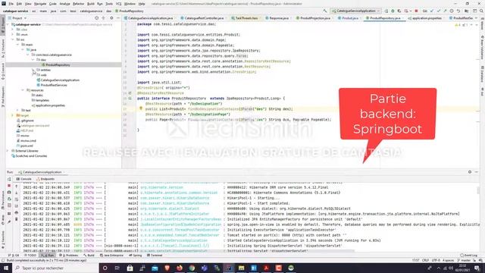The height and width of the screenshot is (273, 485).
Task: Open Chrome from the taskbar
Action: [192, 268]
